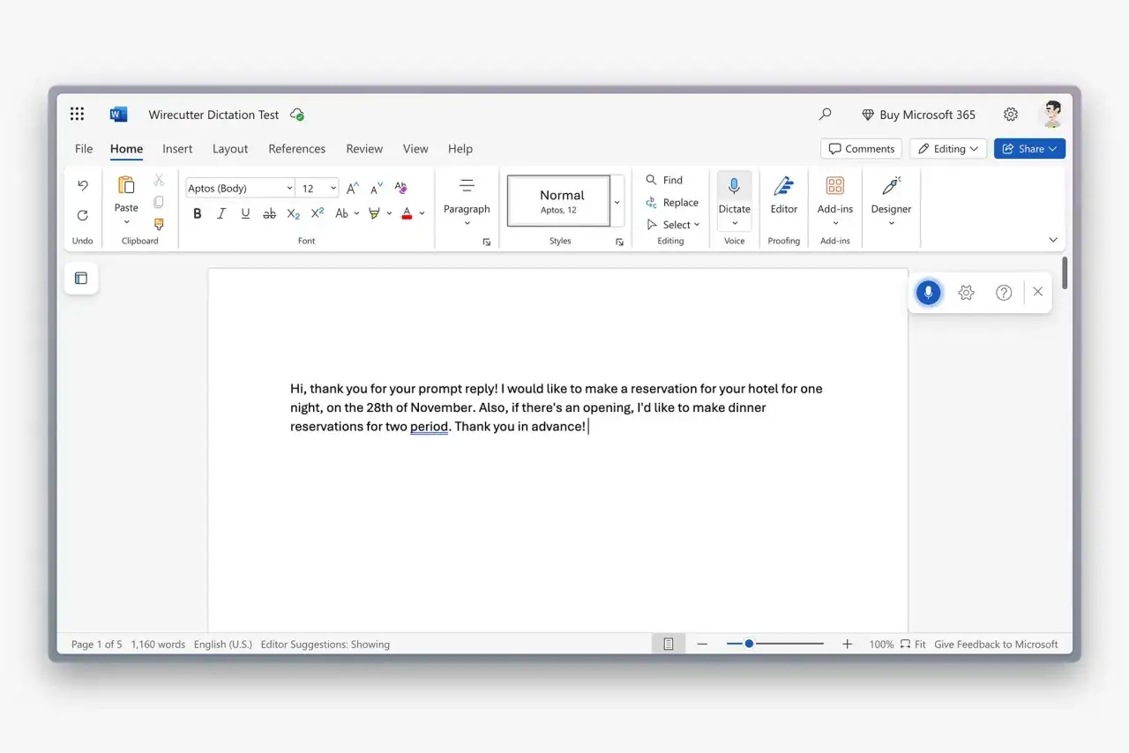This screenshot has height=753, width=1129.
Task: Click Give Feedback to Microsoft link
Action: coord(996,645)
